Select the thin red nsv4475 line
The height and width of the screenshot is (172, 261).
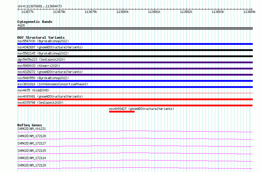click(x=135, y=93)
